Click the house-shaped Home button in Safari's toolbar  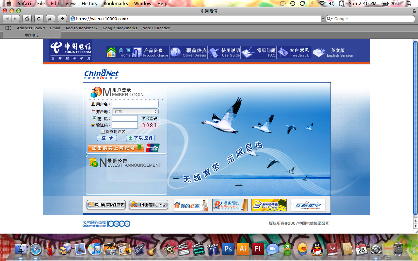(x=27, y=19)
